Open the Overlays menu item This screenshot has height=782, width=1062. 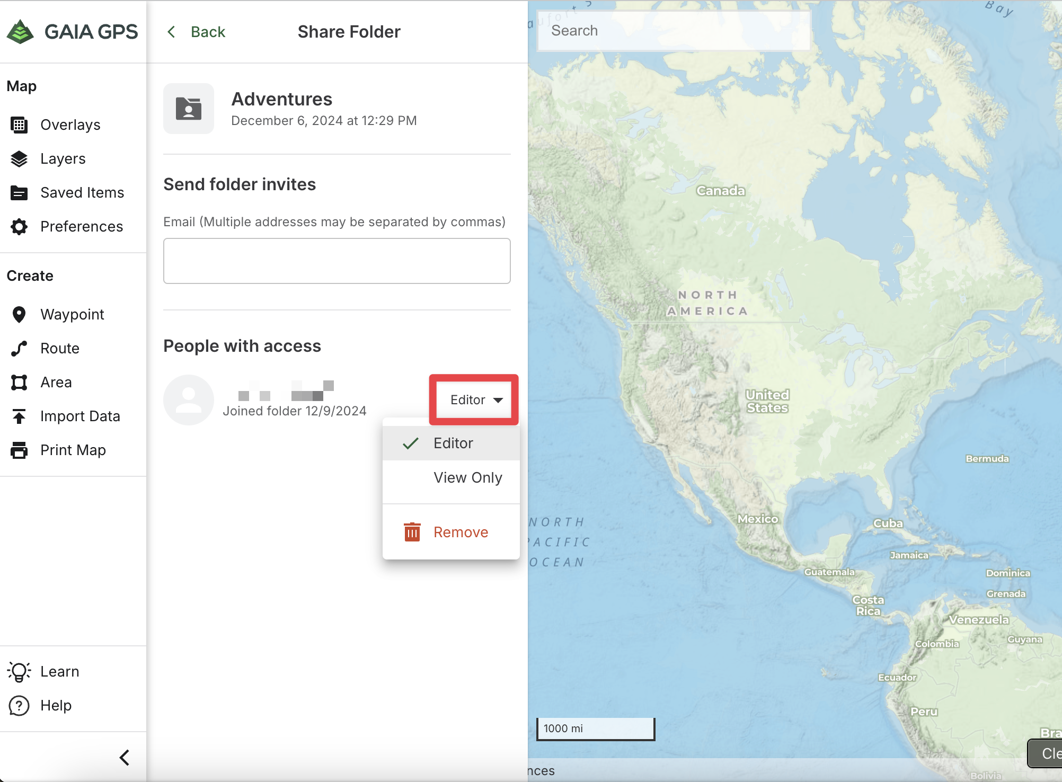pyautogui.click(x=70, y=125)
